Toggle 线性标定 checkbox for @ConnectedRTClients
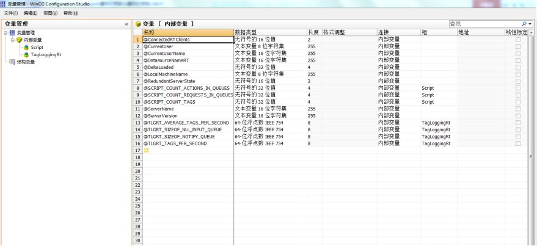 tap(518, 40)
